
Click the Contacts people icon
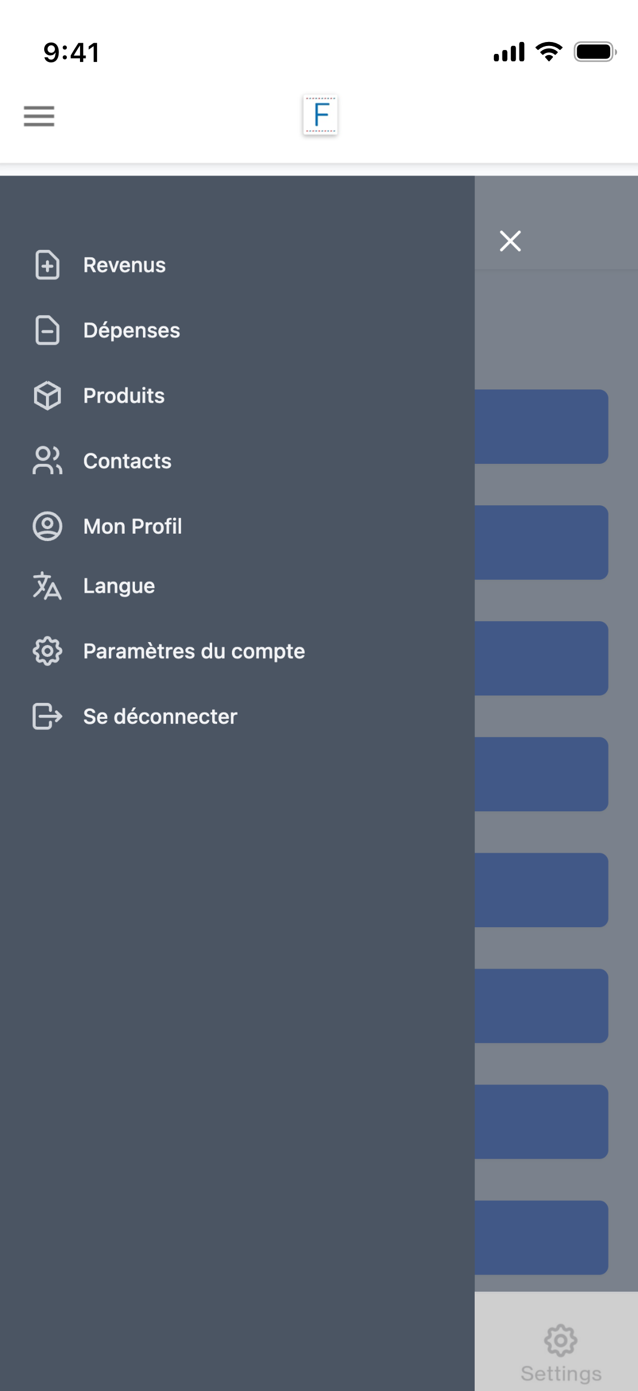coord(47,461)
